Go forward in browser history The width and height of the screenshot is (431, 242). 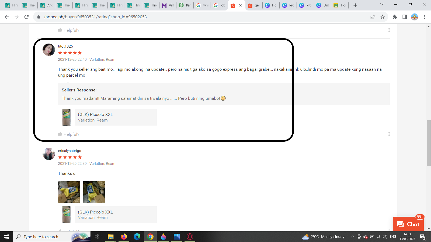[x=16, y=17]
